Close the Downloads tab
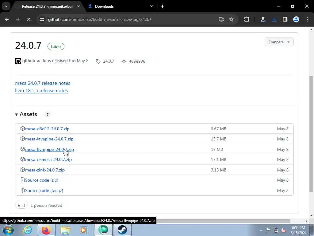This screenshot has width=314, height=236. pos(151,6)
